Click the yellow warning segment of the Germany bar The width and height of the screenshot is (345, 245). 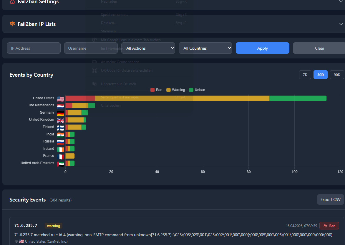tap(74, 113)
